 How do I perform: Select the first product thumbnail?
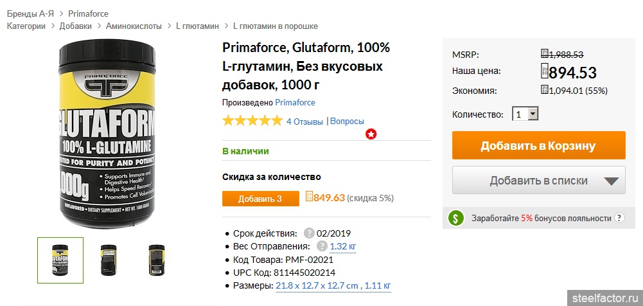[60, 260]
